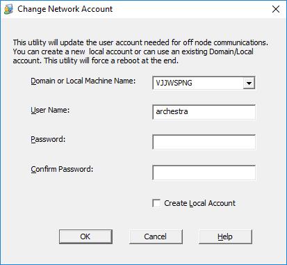Open the Help button
This screenshot has width=287, height=265.
pos(225,236)
